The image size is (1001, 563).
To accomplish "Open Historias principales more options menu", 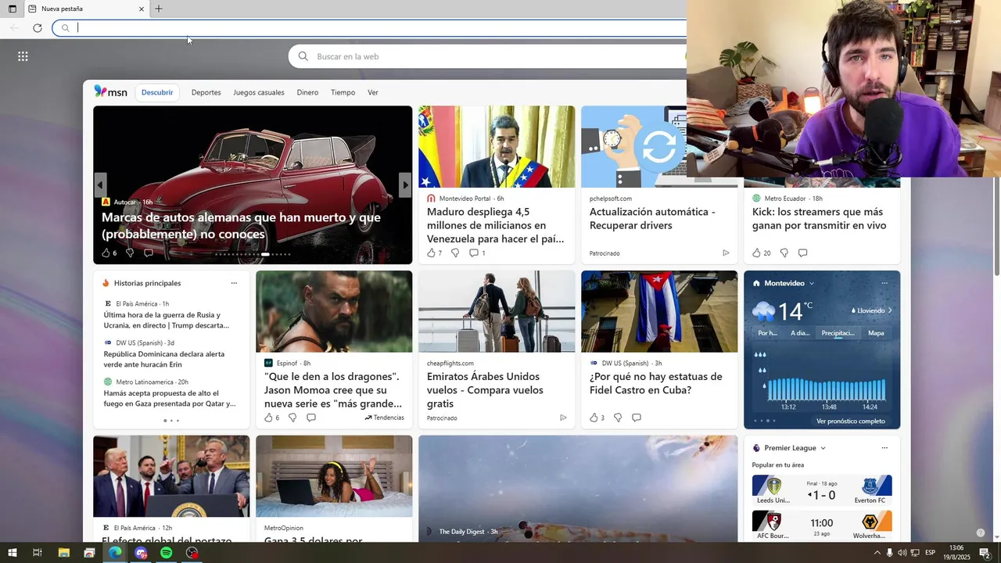I will pyautogui.click(x=234, y=283).
